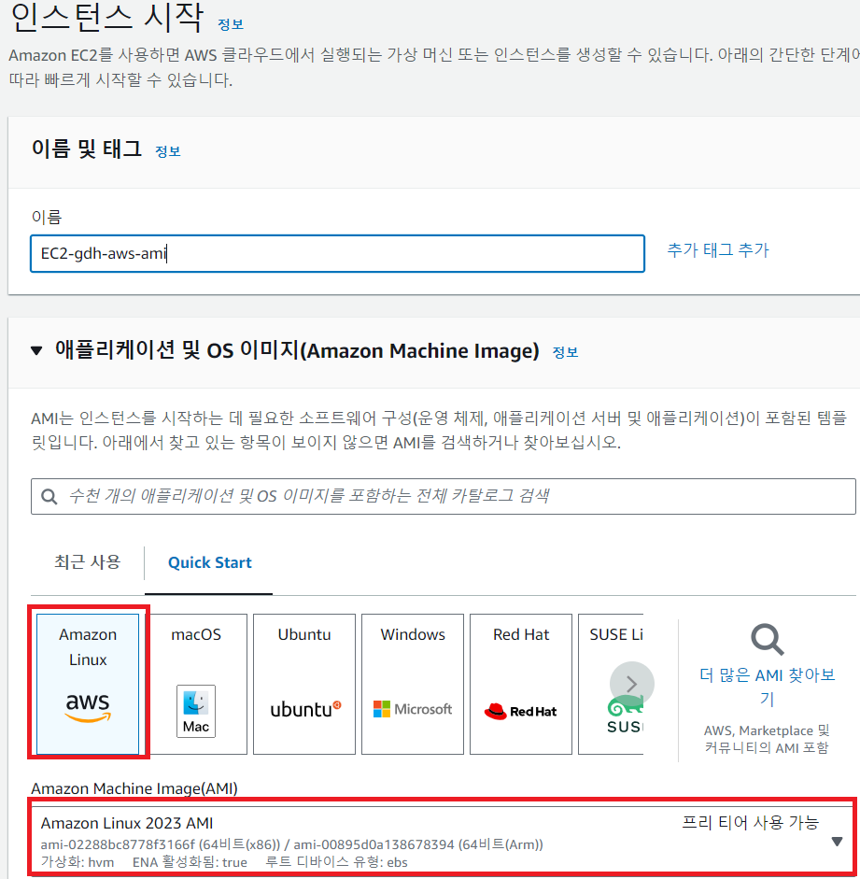Click the Mac Finder icon

(196, 711)
